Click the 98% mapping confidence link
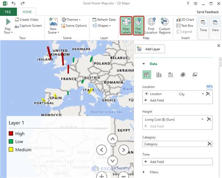The height and width of the screenshot is (178, 222). point(209,87)
